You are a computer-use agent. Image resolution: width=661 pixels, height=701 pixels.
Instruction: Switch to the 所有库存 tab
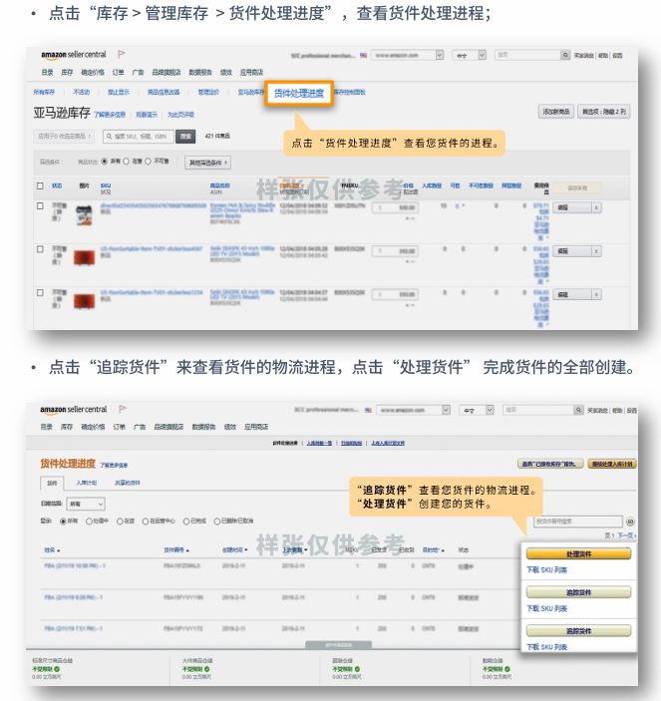tap(44, 92)
